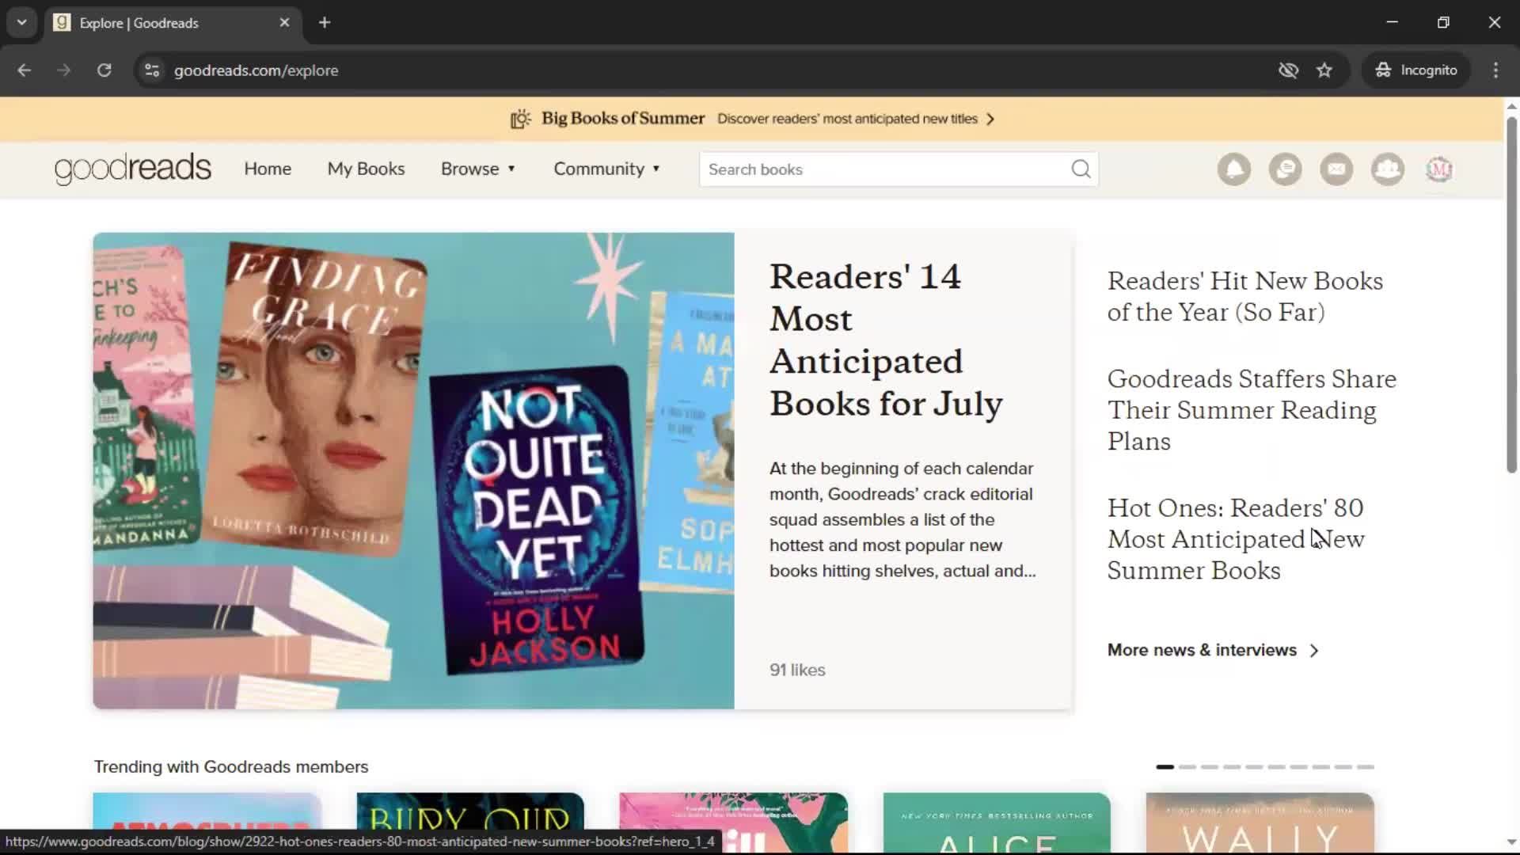Click the 91 likes text
Image resolution: width=1520 pixels, height=855 pixels.
pos(797,670)
